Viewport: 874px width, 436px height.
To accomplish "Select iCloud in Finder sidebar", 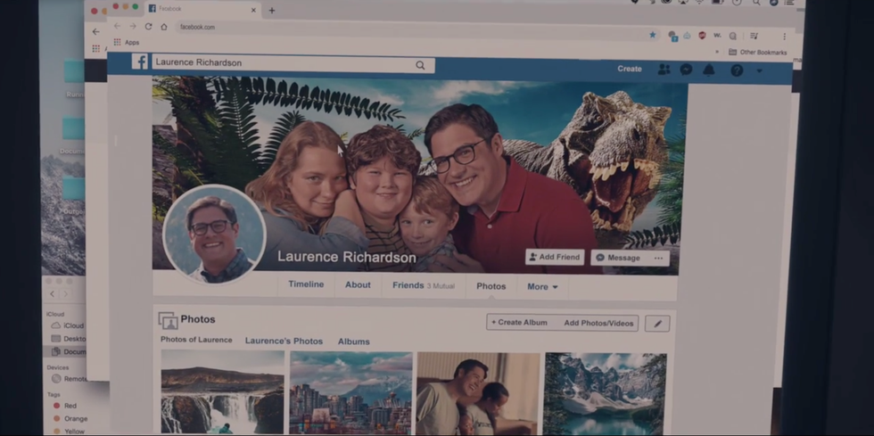I will 68,325.
